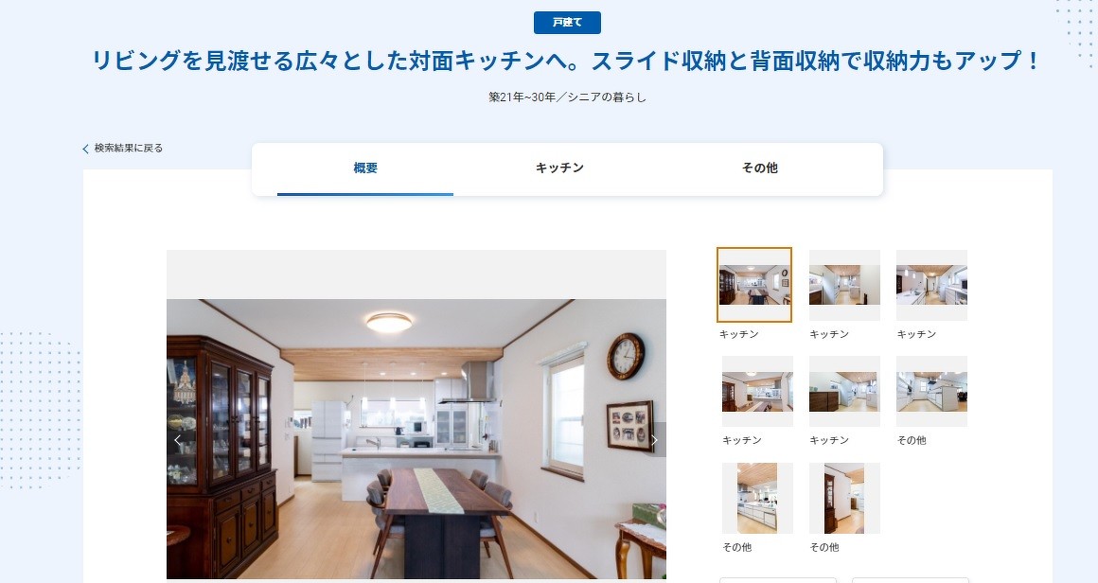Click the blue page headline about 対面キッチン
1098x583 pixels.
[567, 61]
